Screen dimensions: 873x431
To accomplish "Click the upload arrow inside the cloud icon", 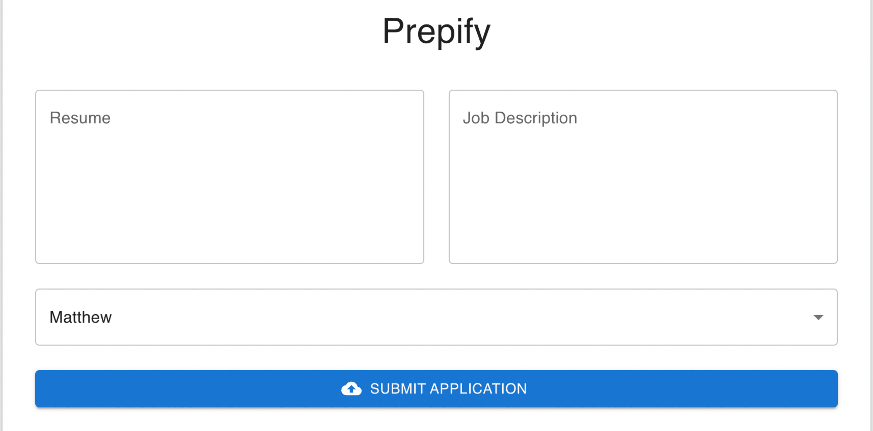I will pos(351,390).
